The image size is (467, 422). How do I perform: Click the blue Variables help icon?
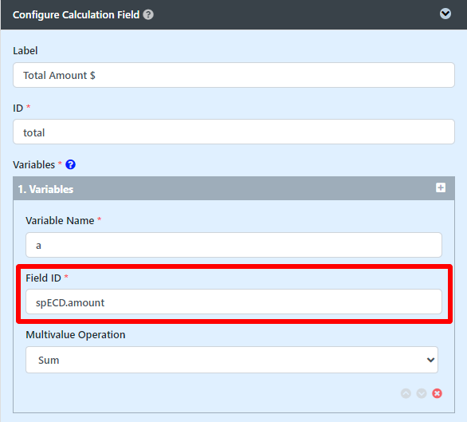[x=71, y=164]
